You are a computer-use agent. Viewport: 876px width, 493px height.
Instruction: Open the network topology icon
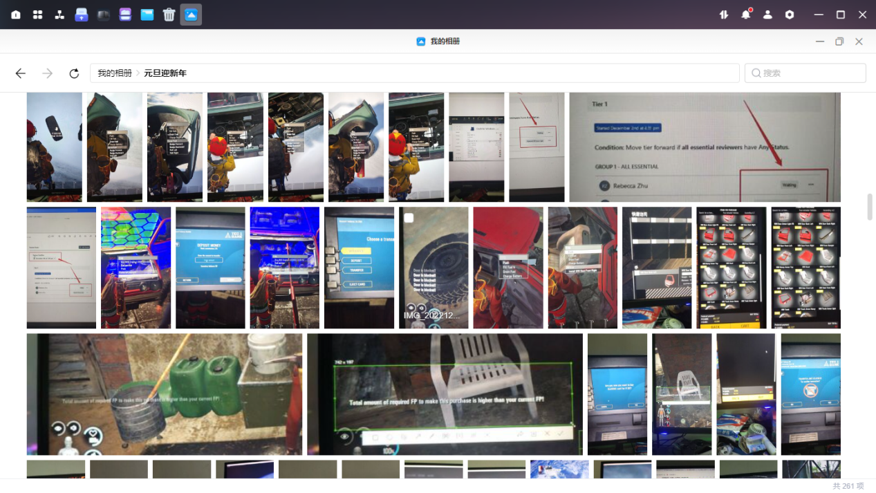point(59,15)
